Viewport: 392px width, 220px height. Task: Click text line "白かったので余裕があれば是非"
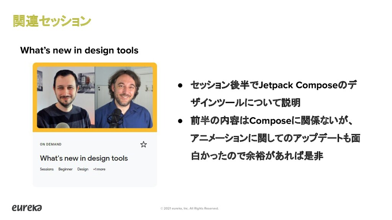257,156
